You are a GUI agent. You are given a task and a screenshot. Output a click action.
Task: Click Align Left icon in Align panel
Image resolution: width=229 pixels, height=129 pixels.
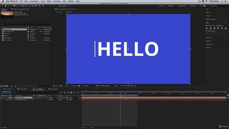[207, 28]
